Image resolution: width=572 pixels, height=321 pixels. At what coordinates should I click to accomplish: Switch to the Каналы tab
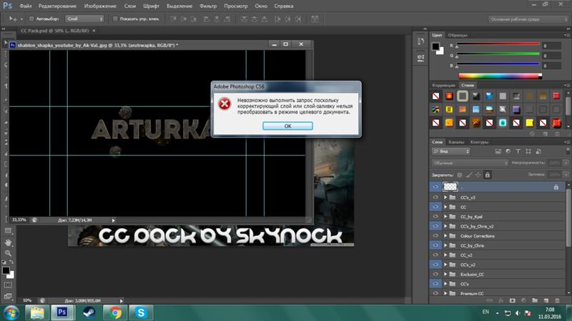pos(456,142)
